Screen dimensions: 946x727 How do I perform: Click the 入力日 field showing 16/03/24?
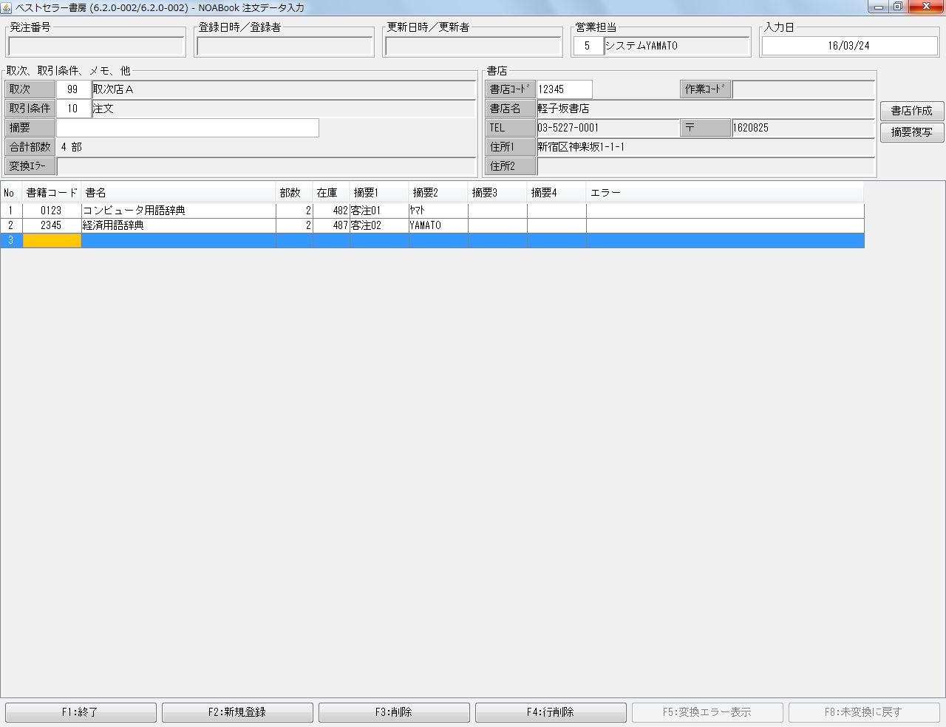point(848,45)
